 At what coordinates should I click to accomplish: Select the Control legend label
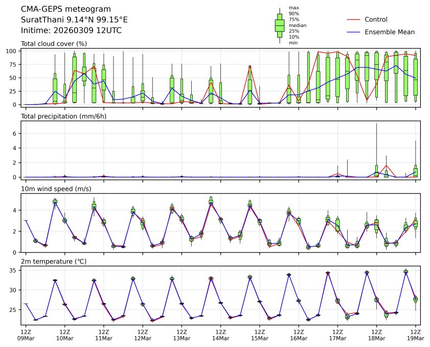(376, 19)
